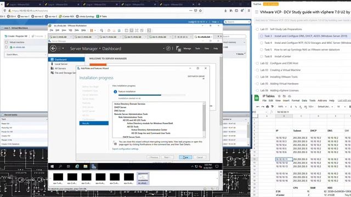Screen dimensions: 351x197
Task: Open the ESXi Help dropdown in header
Action: coord(216,22)
